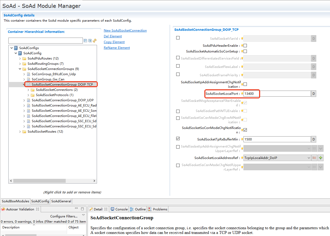
Task: Reset SoAdSocketLocalPort with its D button
Action: (x=314, y=94)
